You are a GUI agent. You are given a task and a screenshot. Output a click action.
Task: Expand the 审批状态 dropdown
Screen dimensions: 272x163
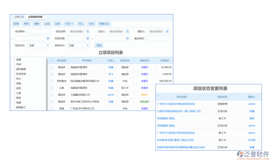(79, 45)
